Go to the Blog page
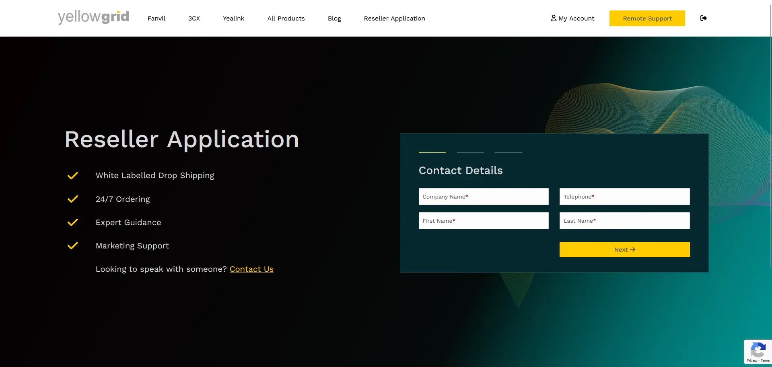The height and width of the screenshot is (367, 772). [x=334, y=18]
